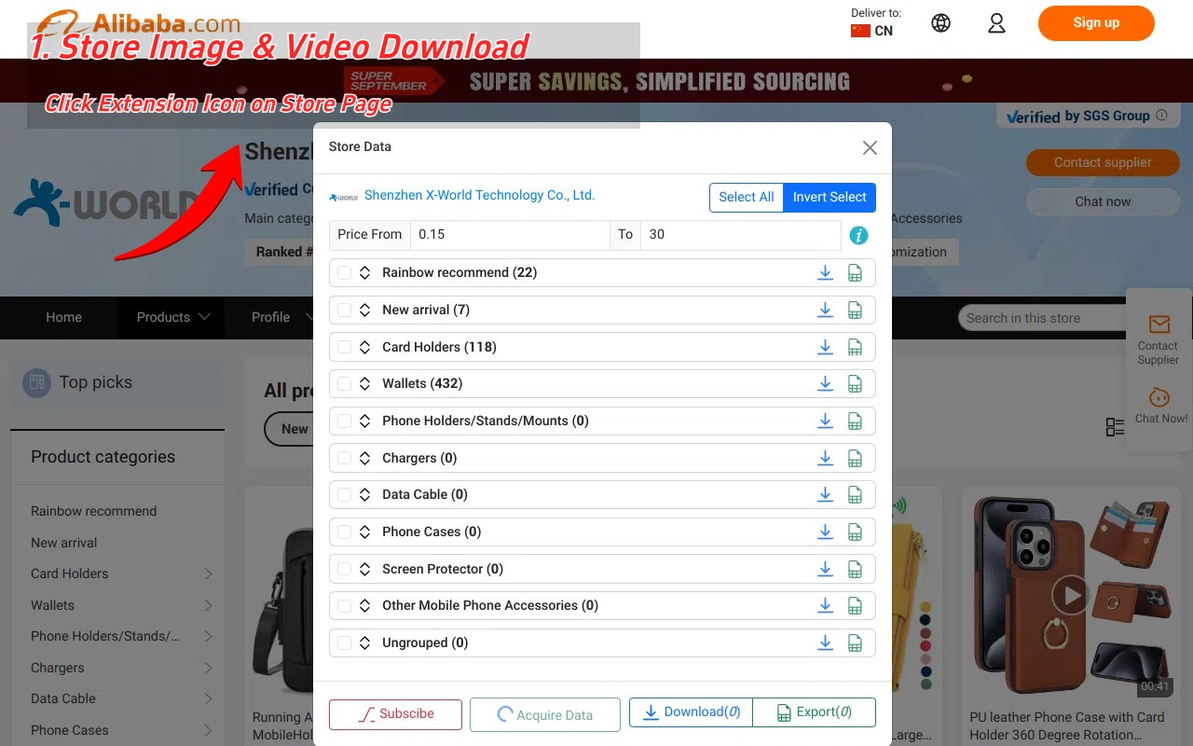Click the Acquire Data button

coord(545,714)
